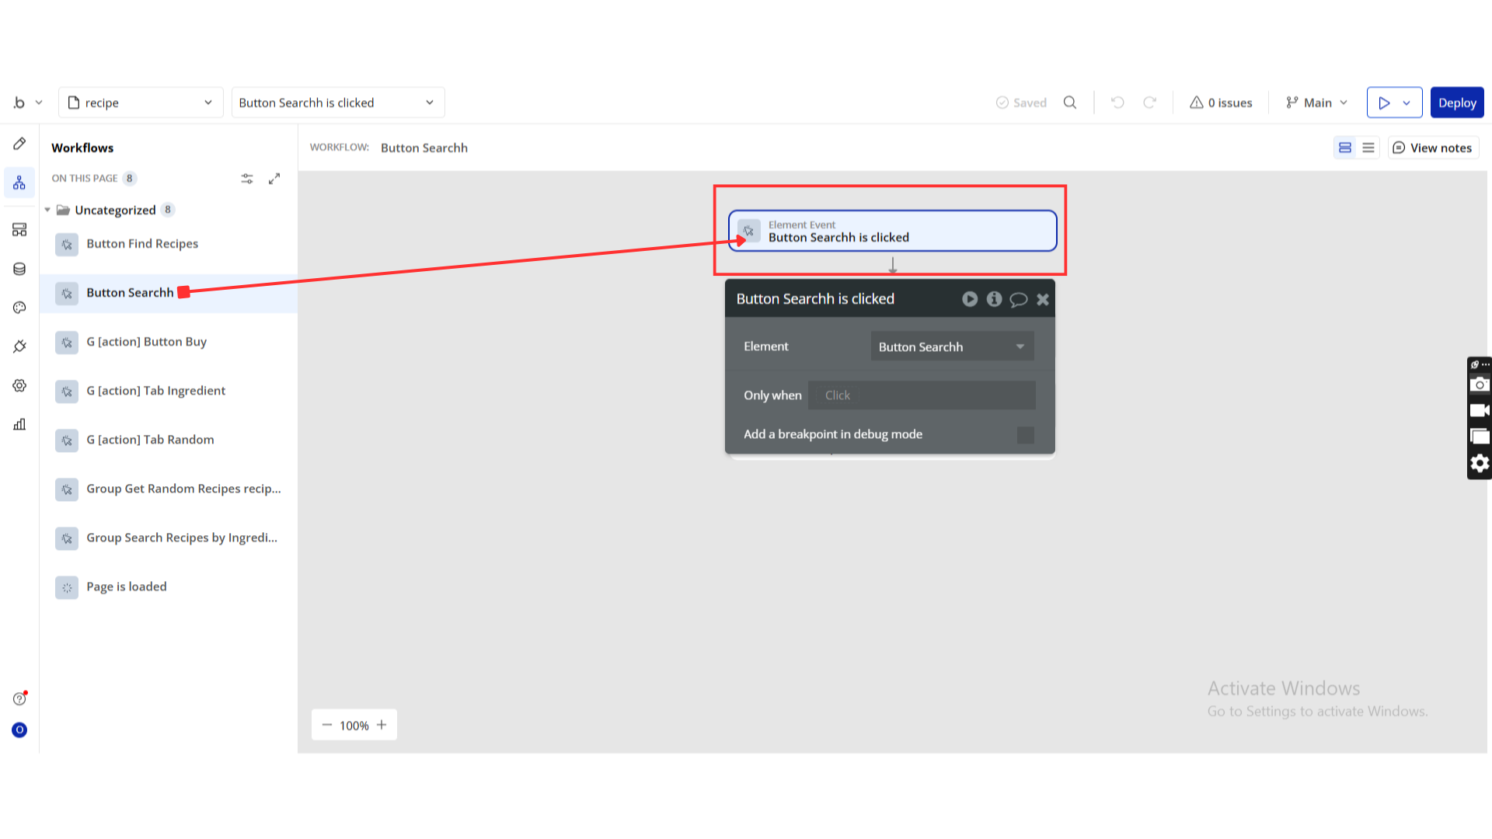Image resolution: width=1492 pixels, height=839 pixels.
Task: Collapse the Uncategorized folder
Action: pyautogui.click(x=47, y=210)
